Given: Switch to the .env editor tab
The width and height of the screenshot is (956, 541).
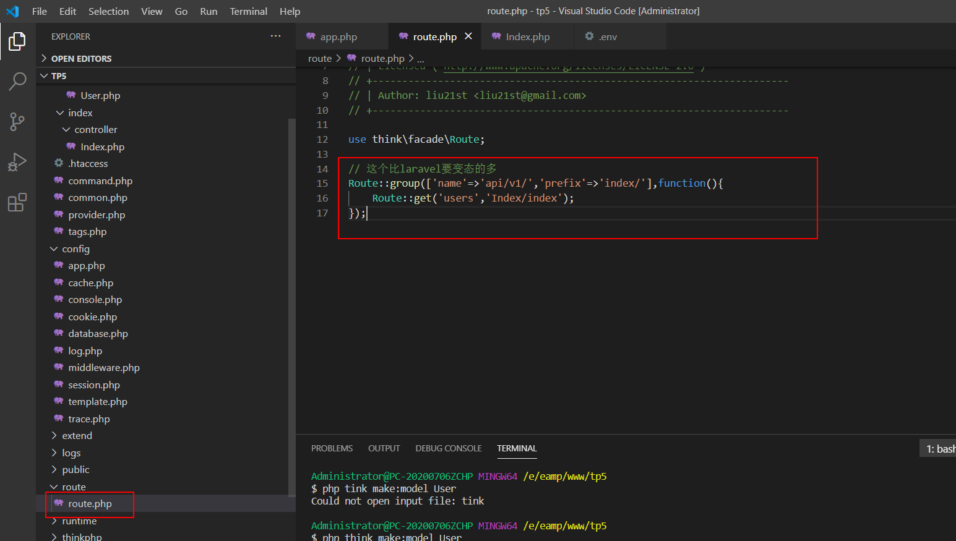Looking at the screenshot, I should click(620, 36).
